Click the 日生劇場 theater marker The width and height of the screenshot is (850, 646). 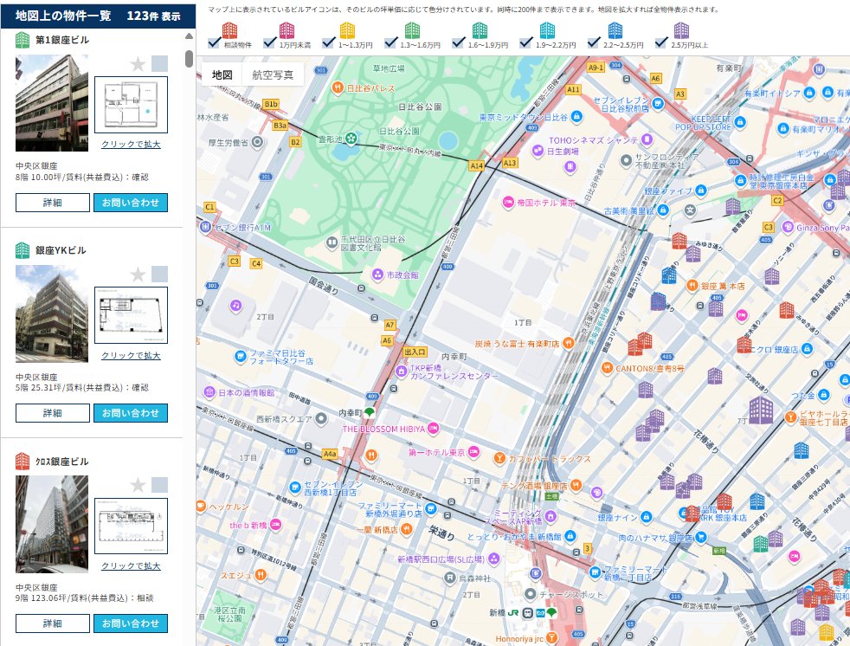pyautogui.click(x=538, y=151)
